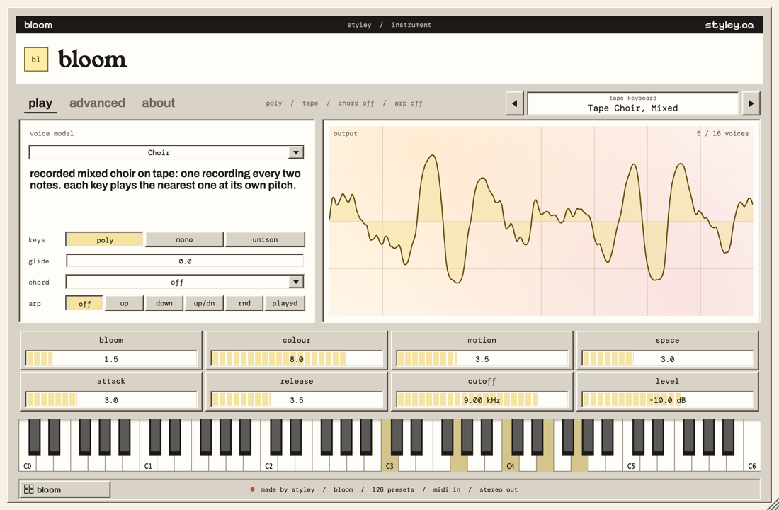
Task: Set arp mode to up/dn
Action: click(204, 303)
